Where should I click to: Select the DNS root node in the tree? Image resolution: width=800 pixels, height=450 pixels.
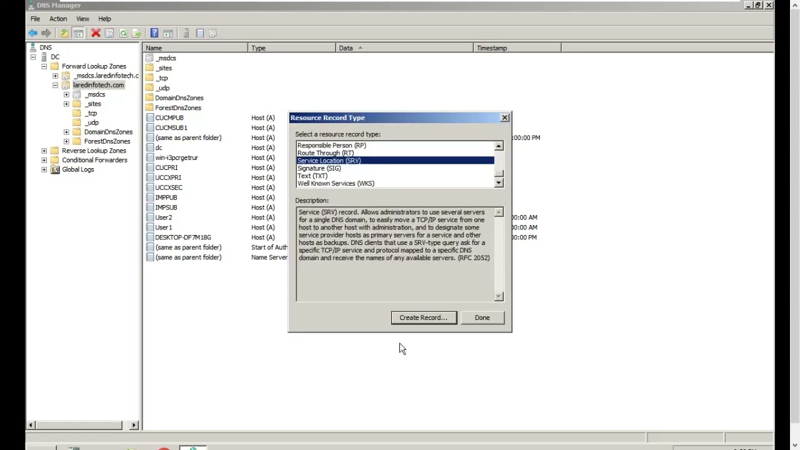(46, 47)
